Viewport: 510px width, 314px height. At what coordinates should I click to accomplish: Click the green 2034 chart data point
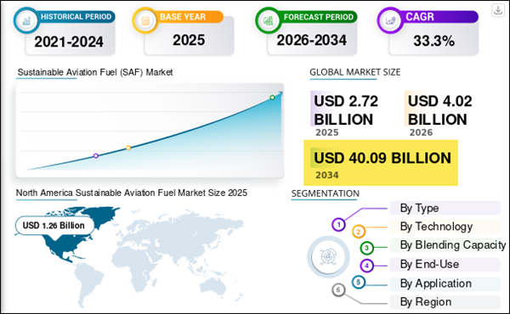click(x=272, y=98)
